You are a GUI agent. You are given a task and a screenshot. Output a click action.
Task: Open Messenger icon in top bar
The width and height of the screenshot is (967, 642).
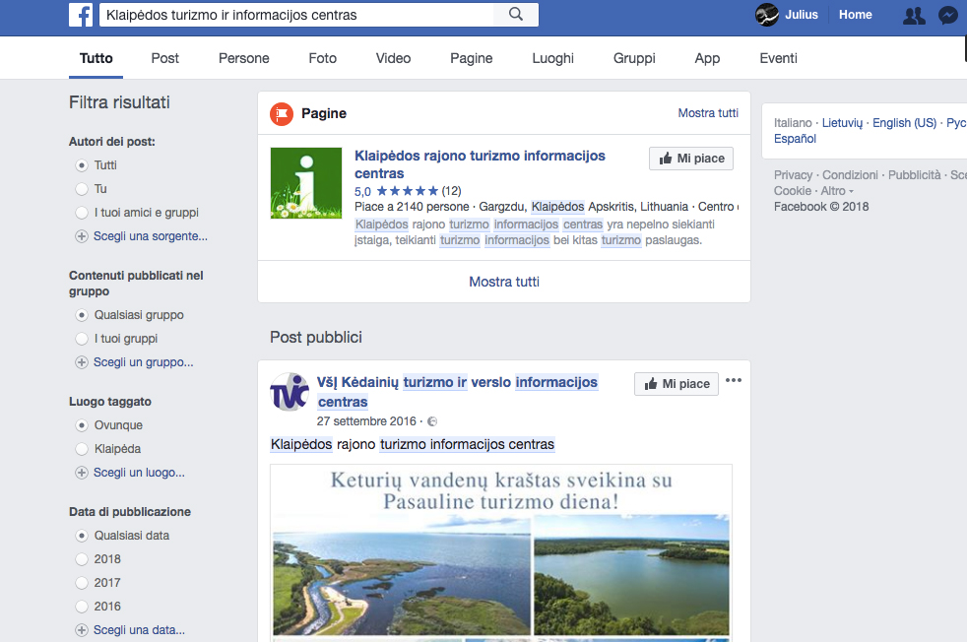(x=948, y=15)
